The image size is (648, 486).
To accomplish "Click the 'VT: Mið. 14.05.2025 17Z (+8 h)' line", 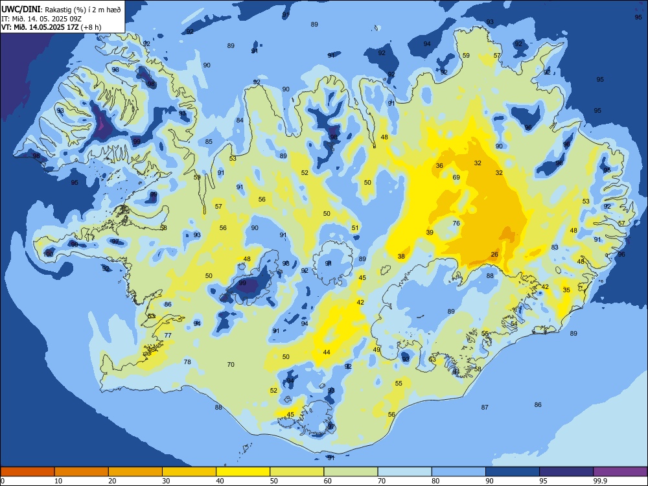I will [x=51, y=27].
